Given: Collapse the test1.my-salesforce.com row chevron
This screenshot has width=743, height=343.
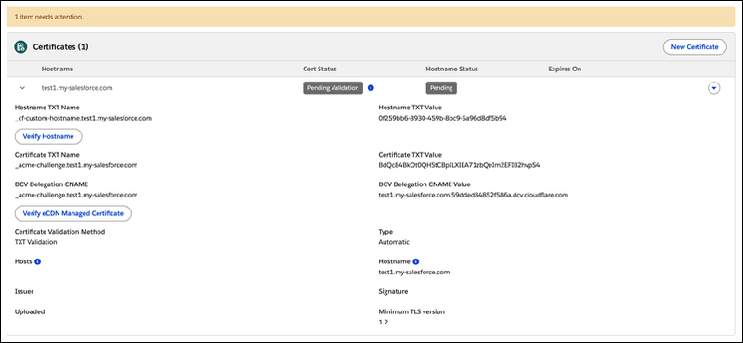Looking at the screenshot, I should tap(22, 88).
